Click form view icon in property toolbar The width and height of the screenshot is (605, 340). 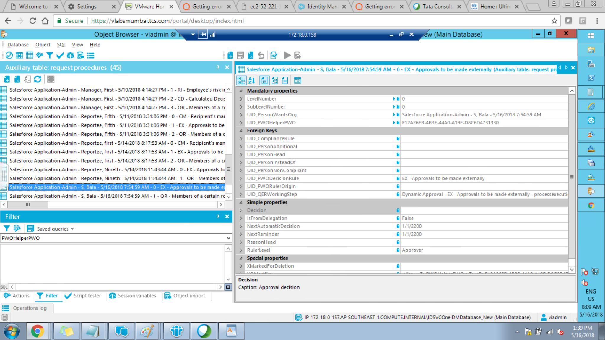point(297,80)
